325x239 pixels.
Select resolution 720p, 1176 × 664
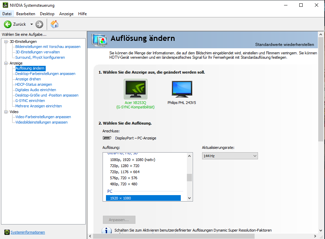125,172
